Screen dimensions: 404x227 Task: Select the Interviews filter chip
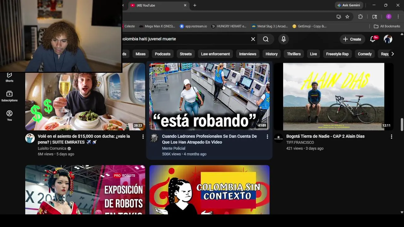[247, 54]
